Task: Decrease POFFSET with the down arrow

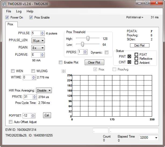Action: click(33, 117)
